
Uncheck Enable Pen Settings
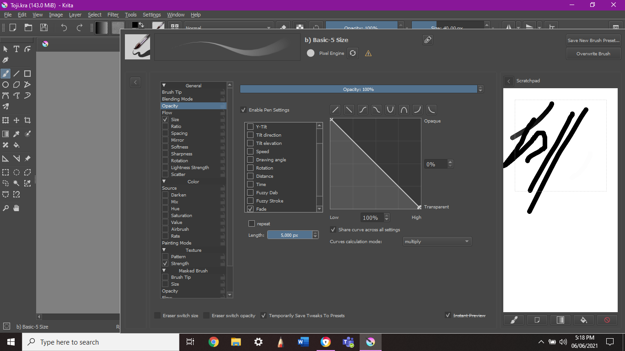click(243, 110)
